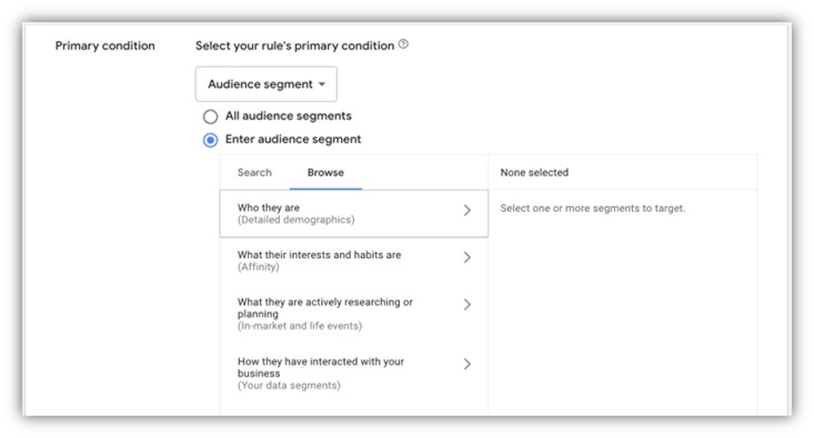The image size is (814, 438).
Task: Select the Enter audience segment radio button
Action: 210,140
